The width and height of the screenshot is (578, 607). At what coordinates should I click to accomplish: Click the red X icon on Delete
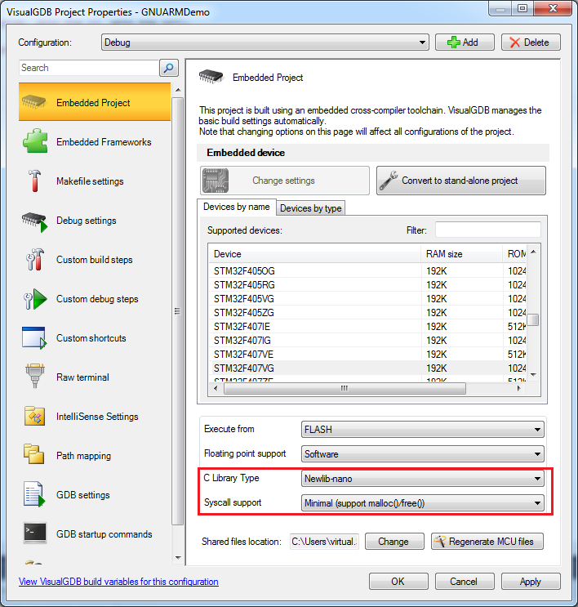tap(514, 42)
